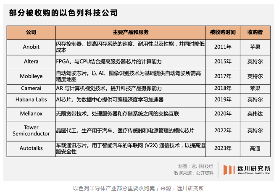Click the 无限宽带技术 description in Mellanox row
Viewport: 279px width, 194px height.
131,114
